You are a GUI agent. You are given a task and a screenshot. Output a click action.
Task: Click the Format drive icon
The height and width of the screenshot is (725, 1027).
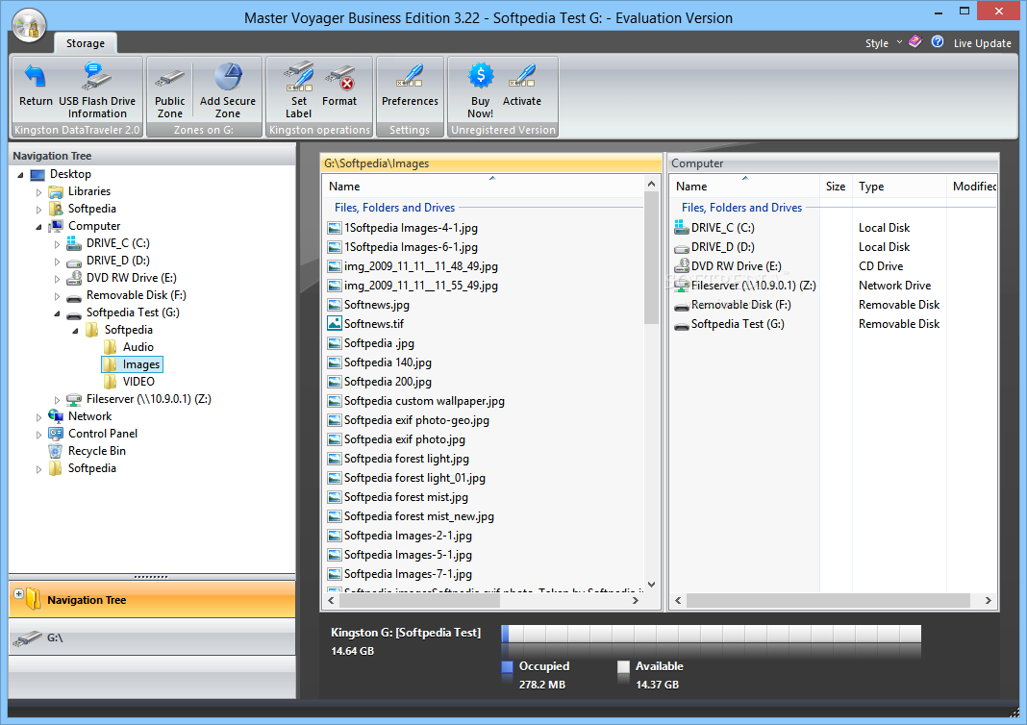pos(339,86)
